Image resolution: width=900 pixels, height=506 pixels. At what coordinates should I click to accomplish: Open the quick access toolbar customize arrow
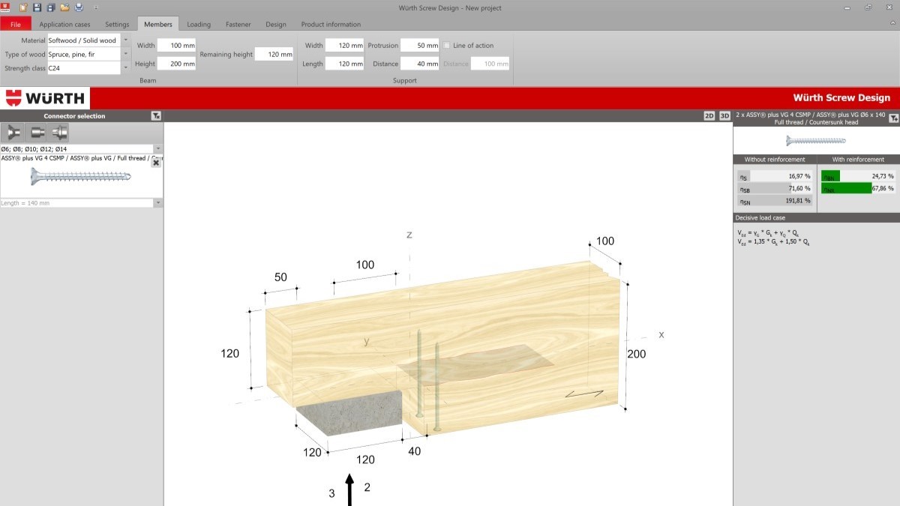(95, 7)
